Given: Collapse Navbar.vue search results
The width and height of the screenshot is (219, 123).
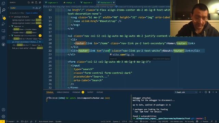Looking at the screenshot, I should click(10, 36).
